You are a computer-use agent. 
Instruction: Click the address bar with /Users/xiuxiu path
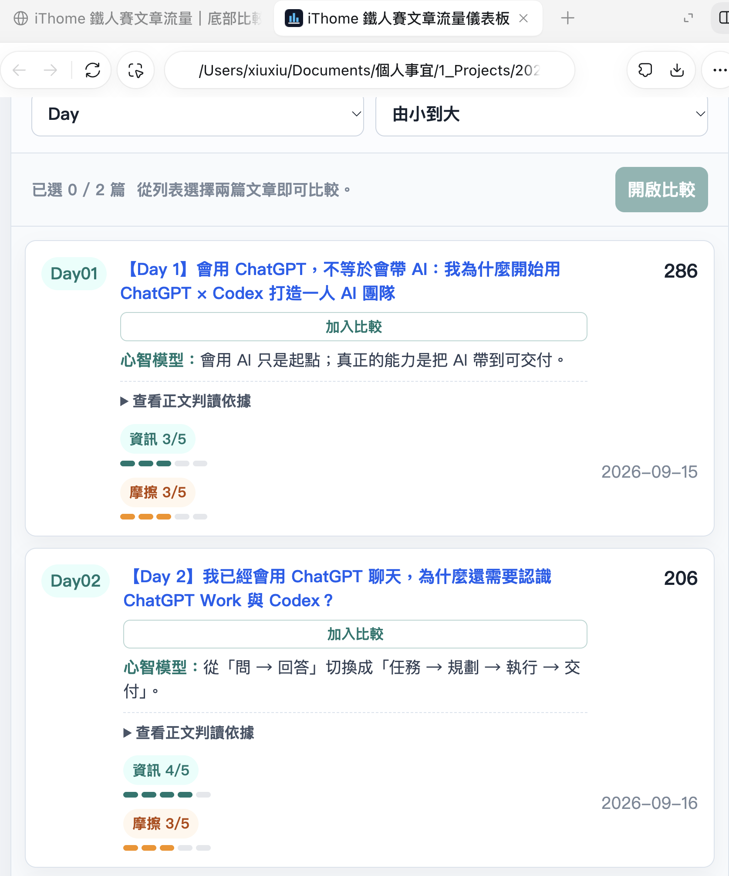pos(369,70)
